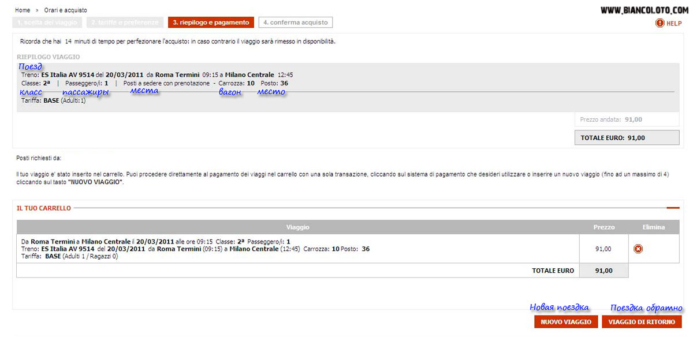Switch to step 1 scelta del viaggio
The image size is (693, 337).
[x=47, y=23]
